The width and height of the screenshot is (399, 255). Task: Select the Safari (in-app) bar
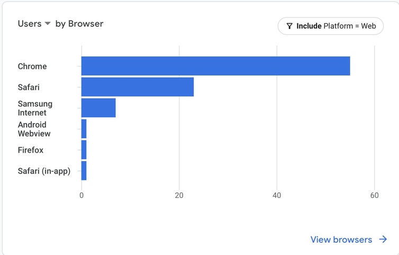click(84, 171)
